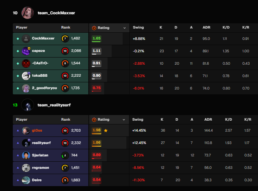Screen dimensions: 258x191
Task: Click -CAsTrO- swing value -2.88%
Action: [139, 64]
